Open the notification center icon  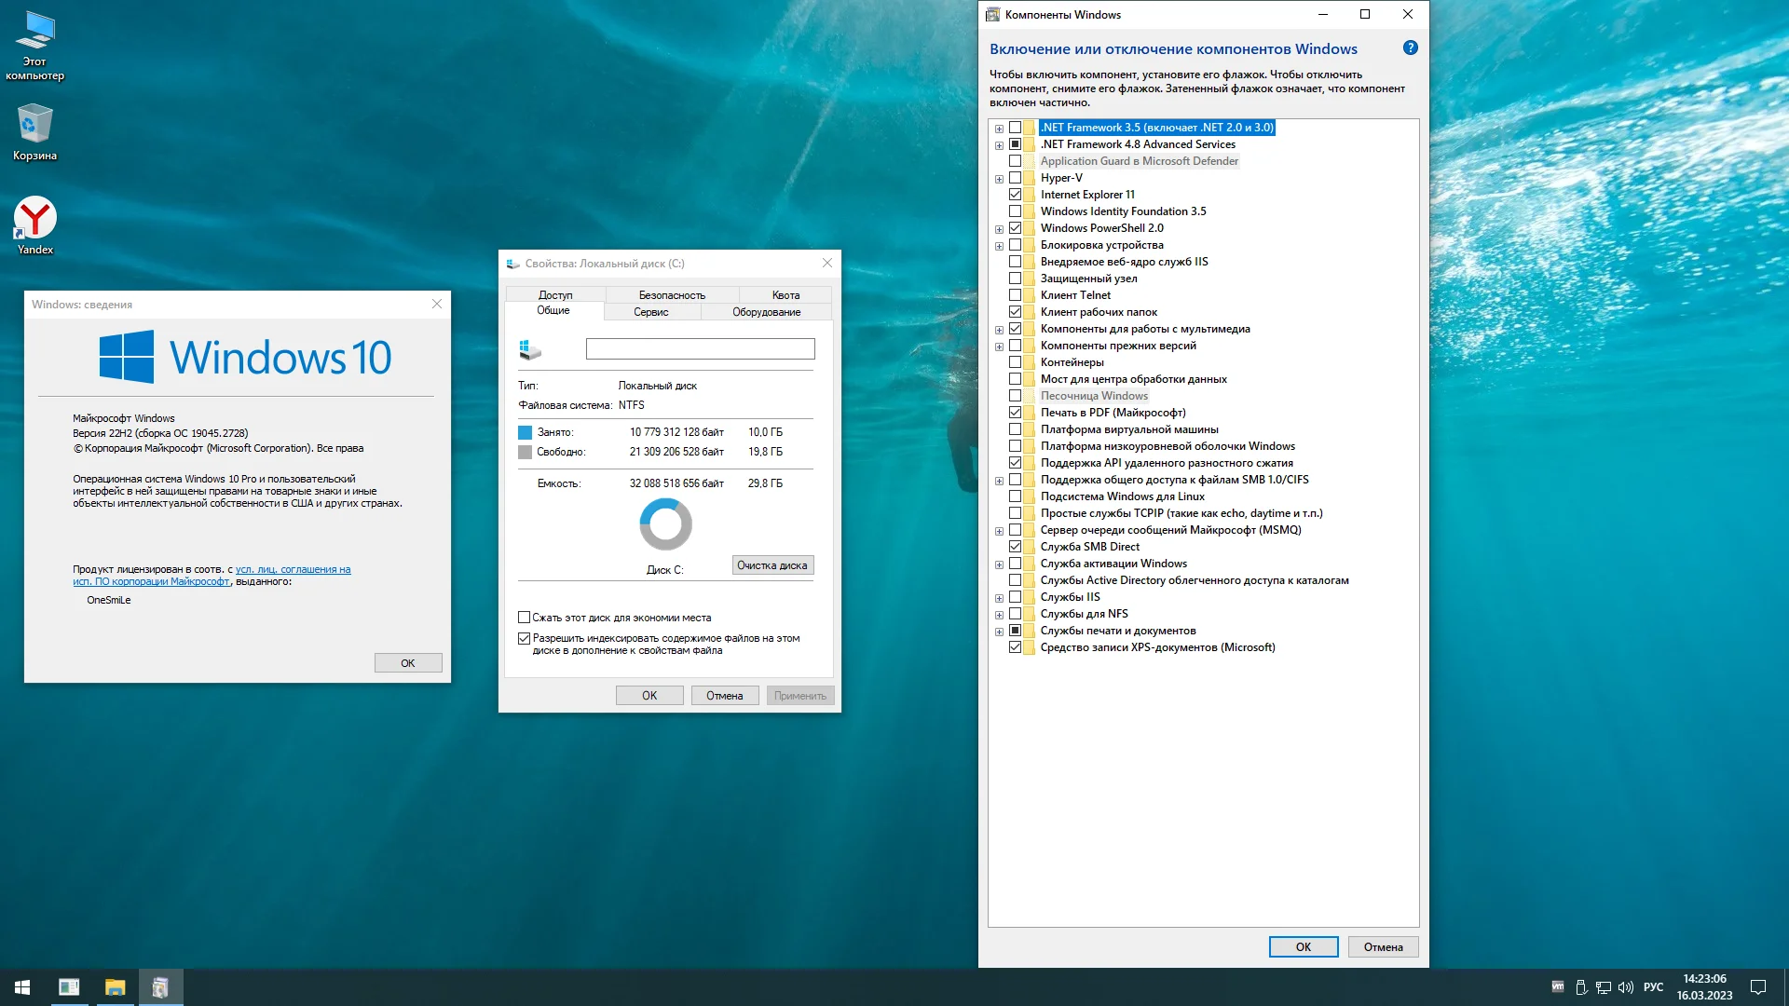tap(1757, 986)
